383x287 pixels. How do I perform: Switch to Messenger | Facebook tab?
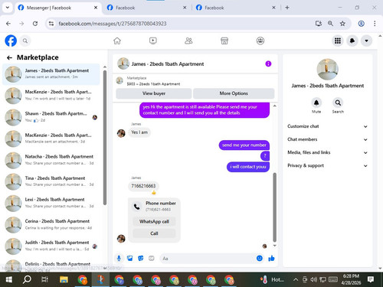(57, 8)
